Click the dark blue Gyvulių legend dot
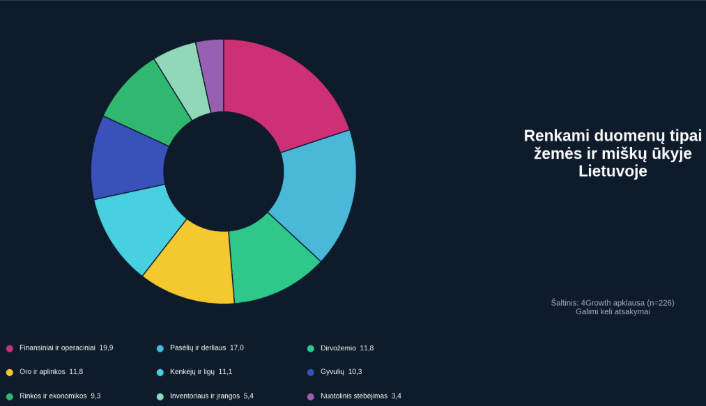This screenshot has width=706, height=406. pos(311,372)
